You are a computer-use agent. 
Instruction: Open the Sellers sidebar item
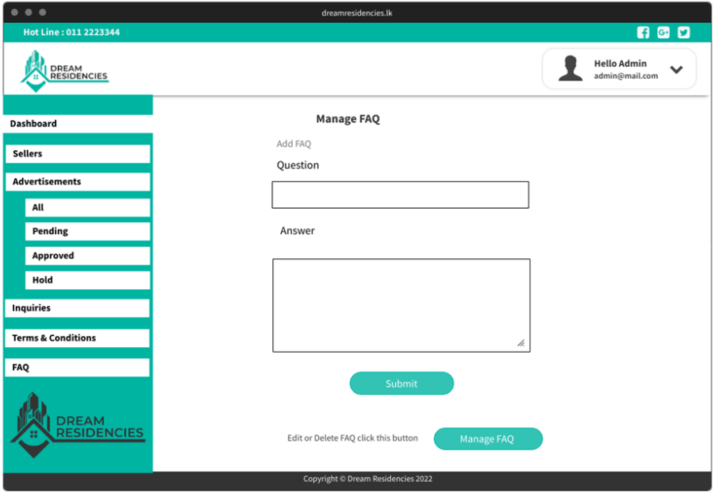(x=78, y=154)
